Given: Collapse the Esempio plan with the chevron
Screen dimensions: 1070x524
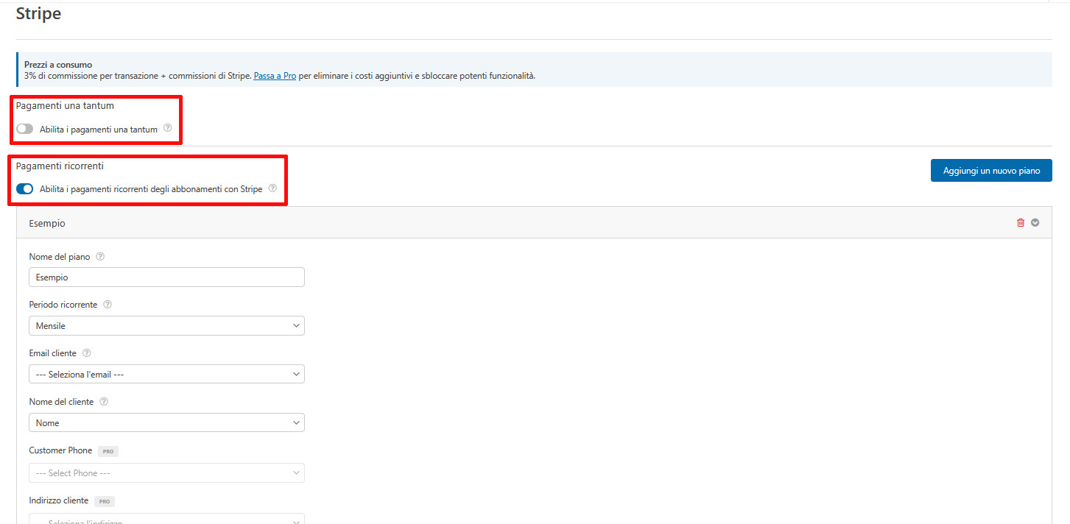Looking at the screenshot, I should click(1035, 222).
